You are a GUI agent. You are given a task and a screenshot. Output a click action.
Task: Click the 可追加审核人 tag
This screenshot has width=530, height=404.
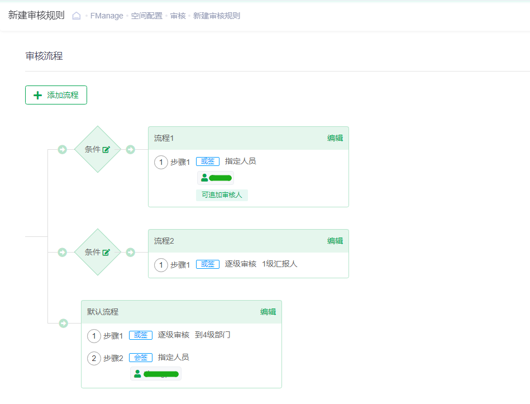[222, 195]
